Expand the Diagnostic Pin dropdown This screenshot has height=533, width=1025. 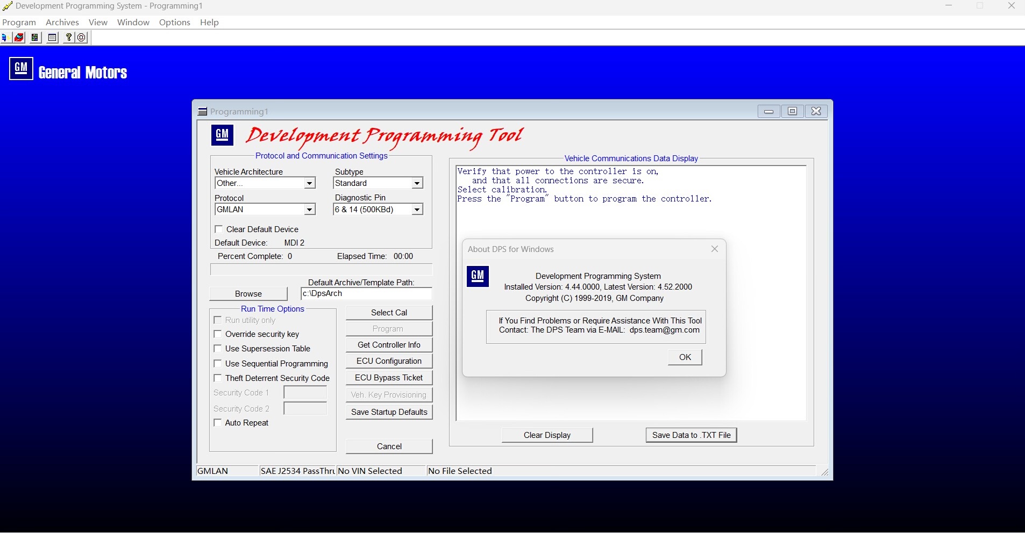(417, 210)
